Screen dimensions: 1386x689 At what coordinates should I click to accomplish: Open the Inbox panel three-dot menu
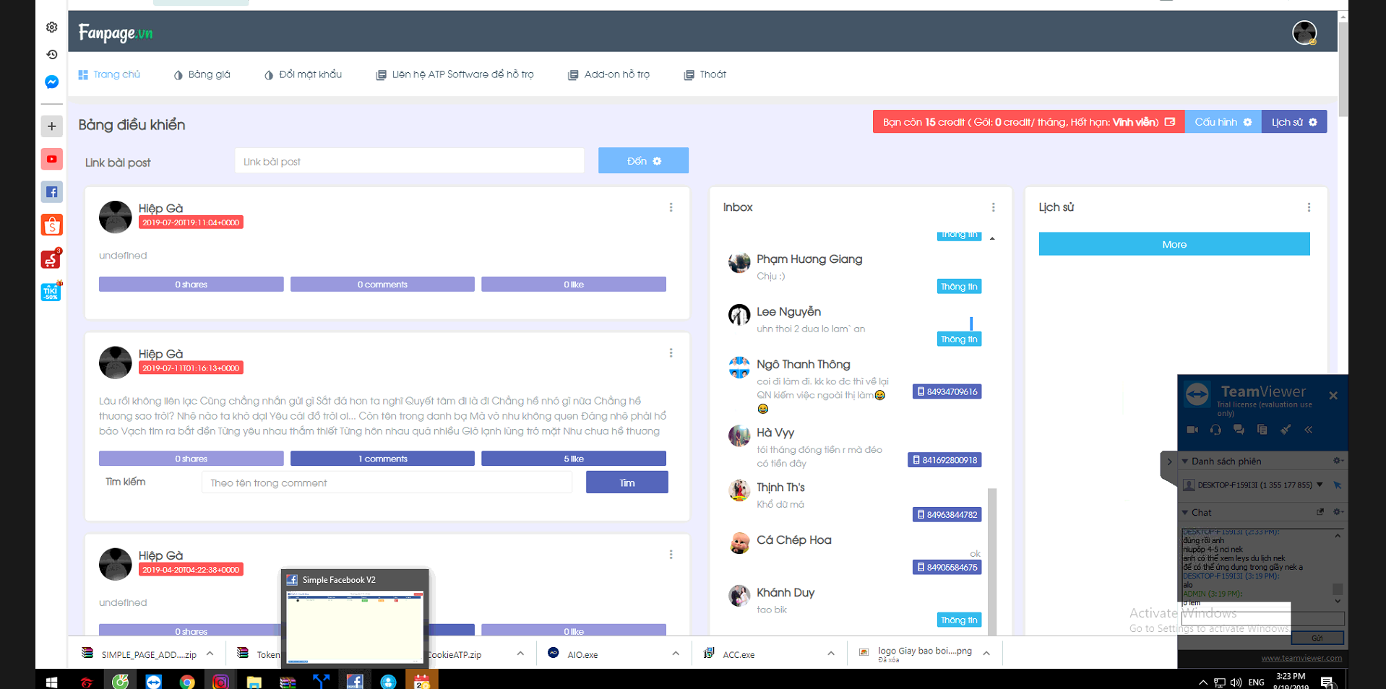click(x=994, y=207)
